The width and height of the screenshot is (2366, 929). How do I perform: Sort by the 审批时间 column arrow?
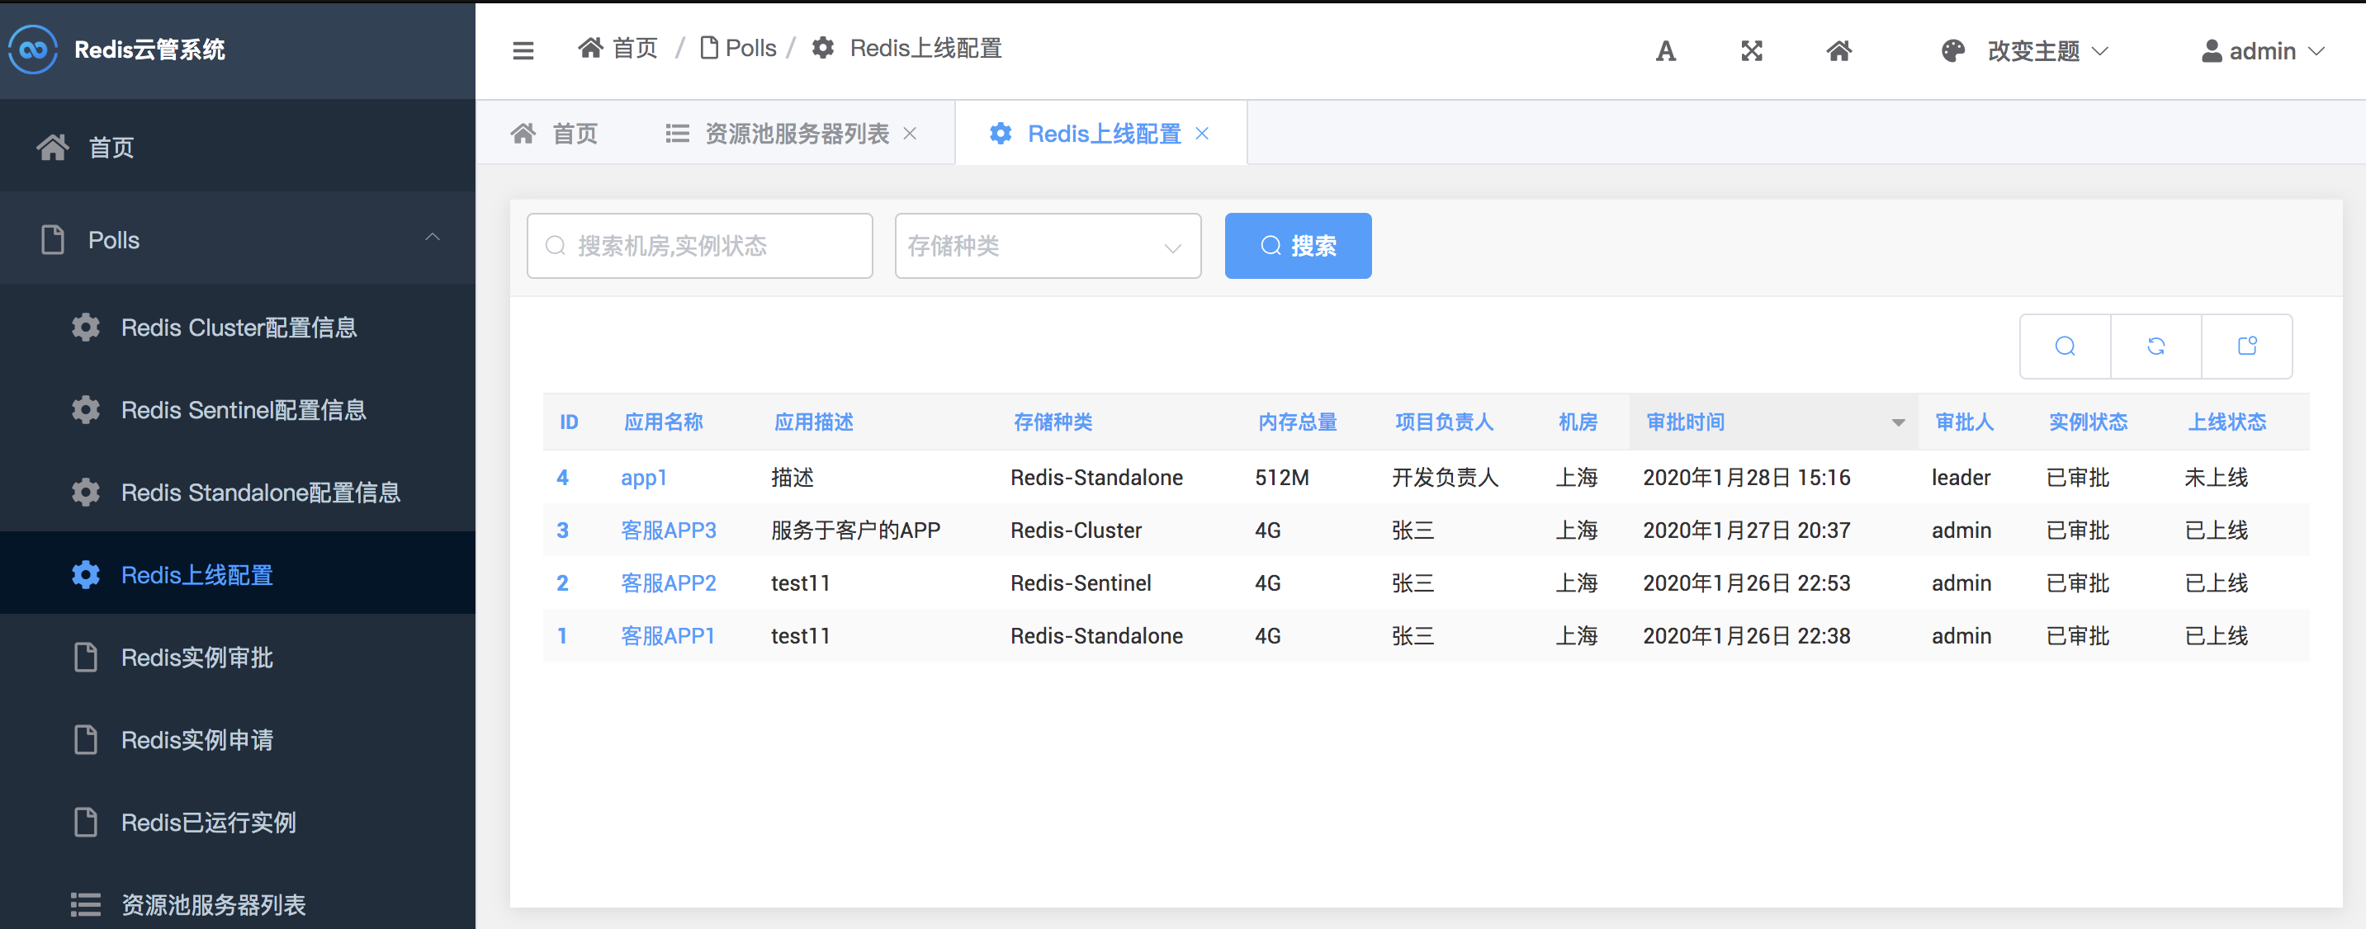pos(1898,422)
